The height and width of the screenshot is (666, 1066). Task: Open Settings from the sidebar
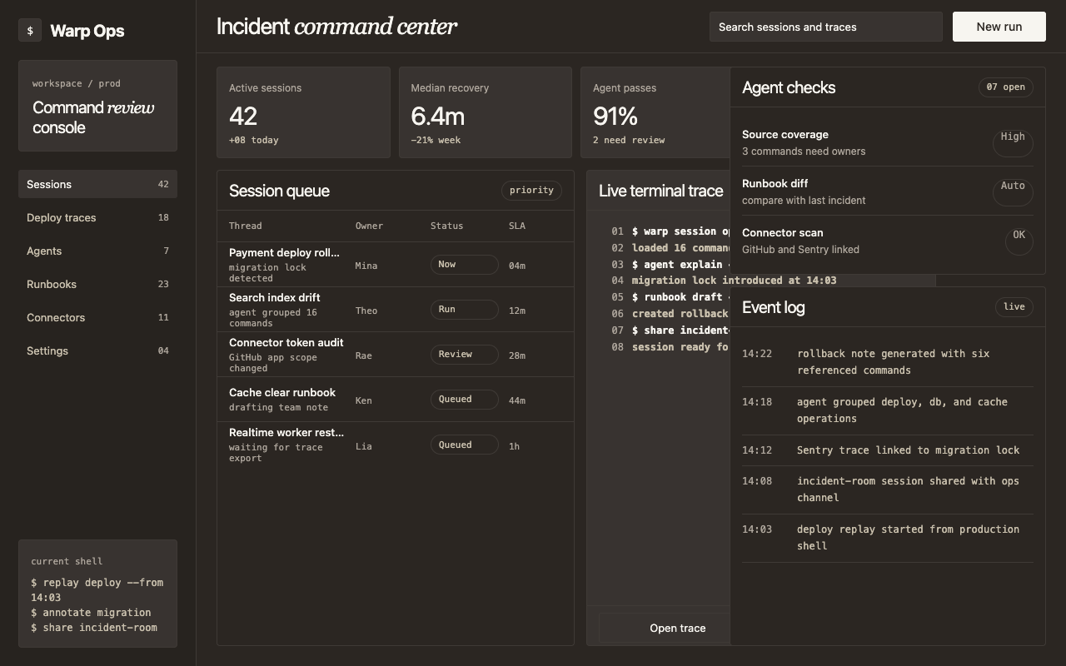tap(97, 350)
